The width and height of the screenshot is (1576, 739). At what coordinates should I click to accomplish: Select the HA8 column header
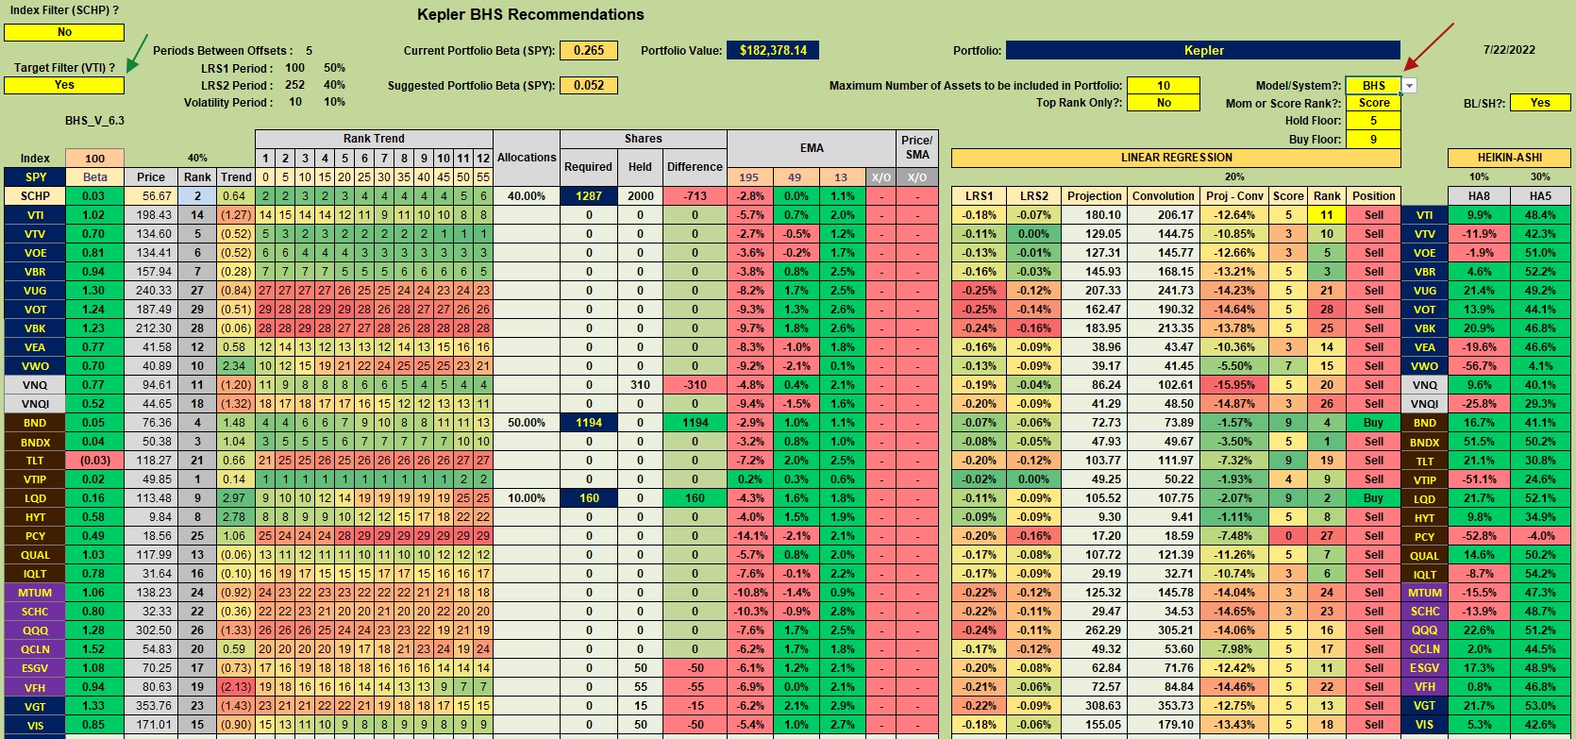coord(1479,196)
